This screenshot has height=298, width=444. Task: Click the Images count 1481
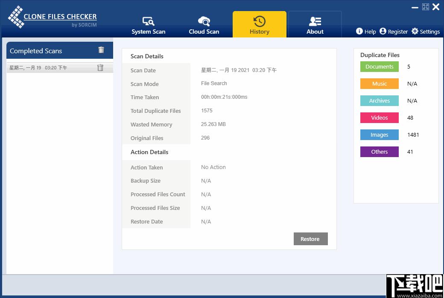(x=413, y=135)
